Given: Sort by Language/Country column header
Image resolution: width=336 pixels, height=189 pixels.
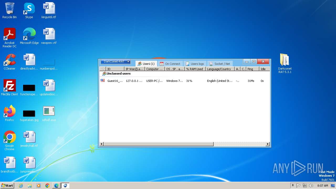Looking at the screenshot, I should tap(220, 69).
